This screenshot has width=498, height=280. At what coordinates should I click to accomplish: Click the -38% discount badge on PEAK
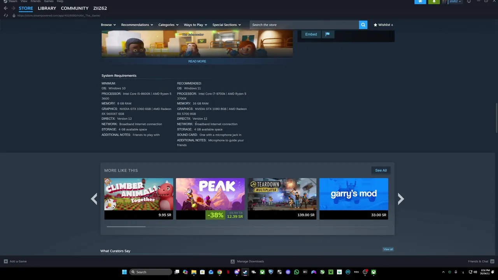pos(215,215)
